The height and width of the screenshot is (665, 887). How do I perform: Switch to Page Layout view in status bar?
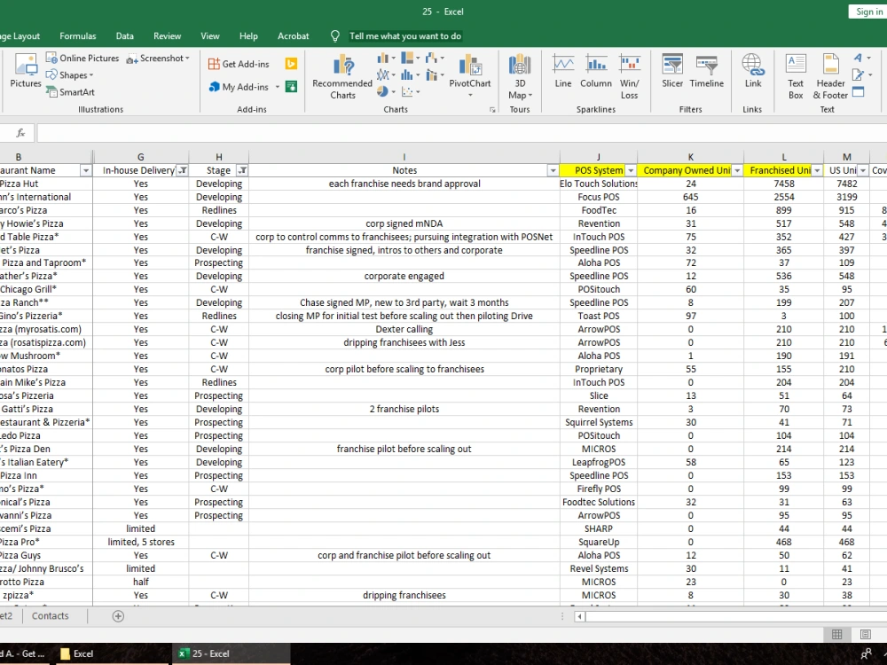865,635
